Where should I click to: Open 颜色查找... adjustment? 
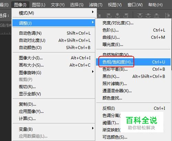coord(133,98)
